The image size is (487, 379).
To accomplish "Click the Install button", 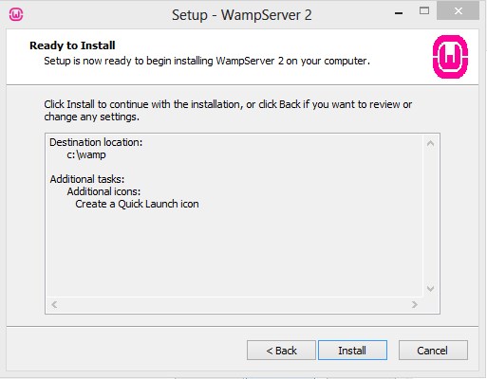I will pos(352,350).
